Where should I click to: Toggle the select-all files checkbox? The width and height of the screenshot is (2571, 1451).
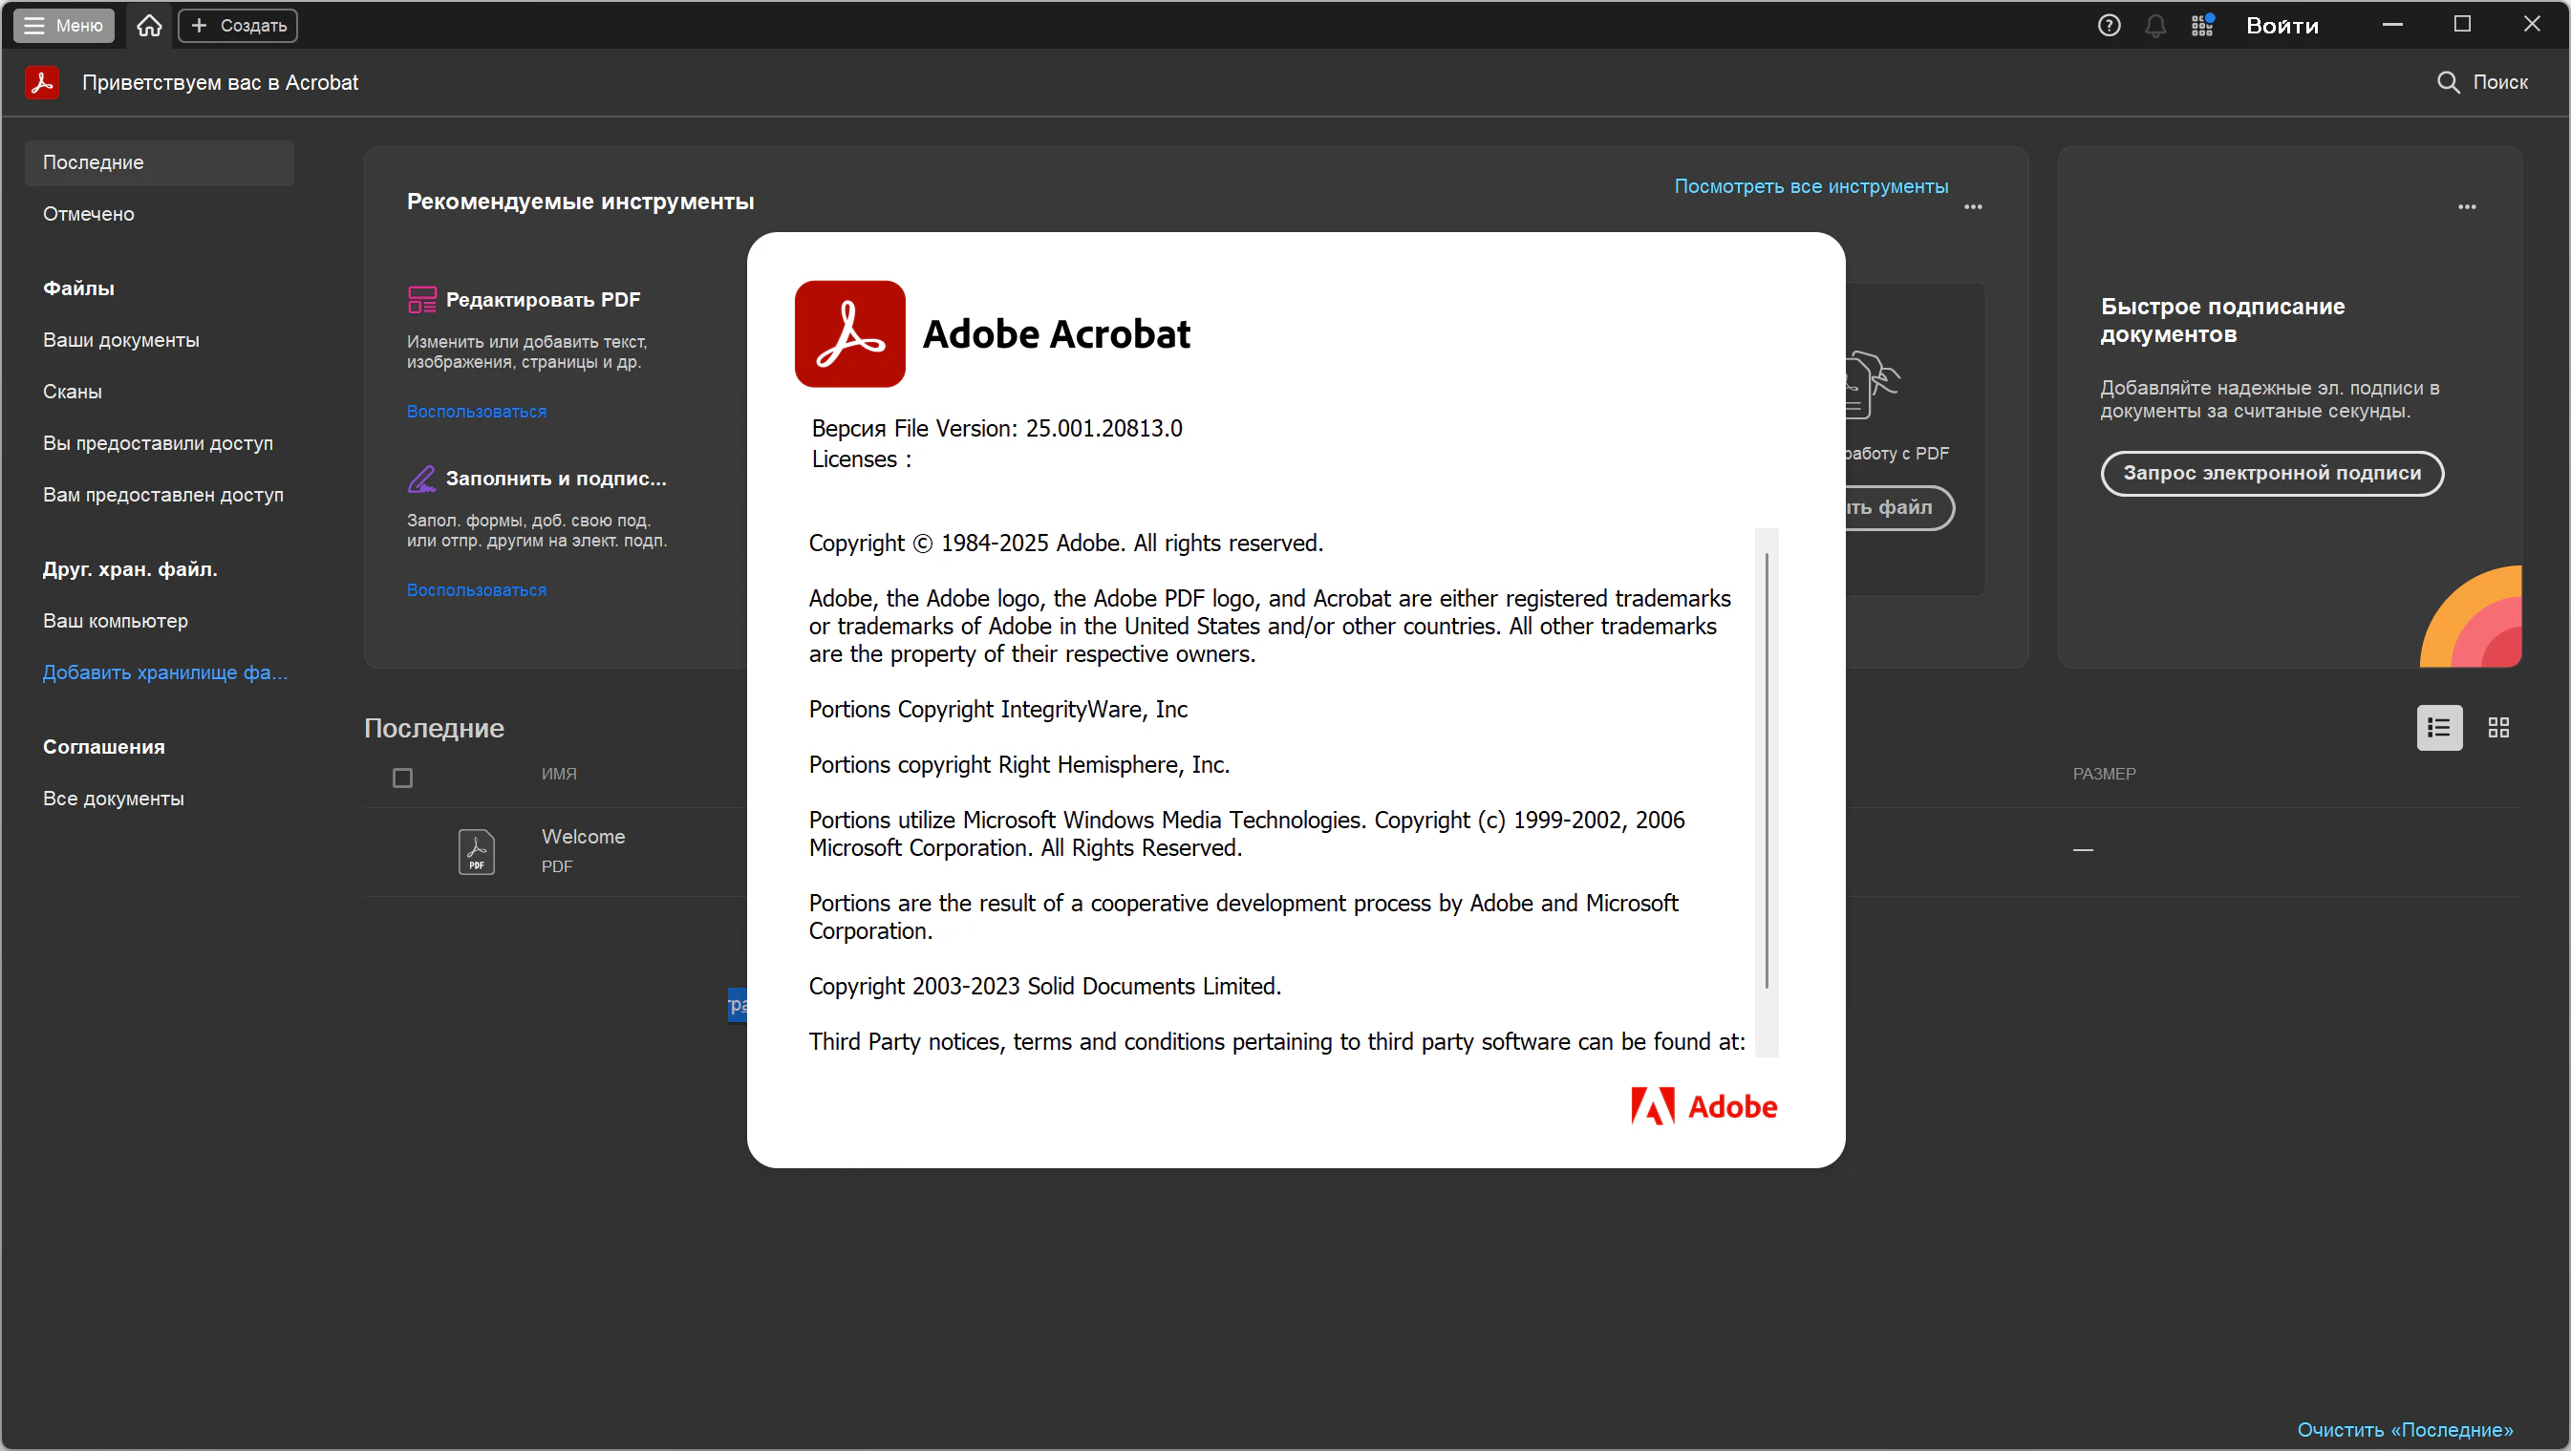(x=402, y=778)
